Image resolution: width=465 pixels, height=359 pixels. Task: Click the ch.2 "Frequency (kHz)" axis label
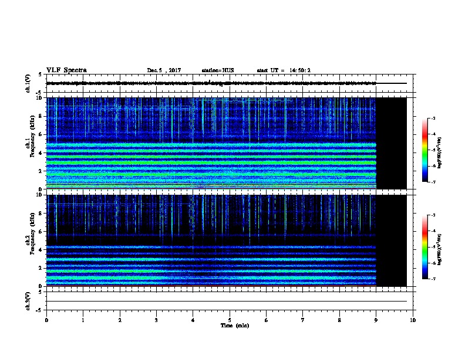[32, 233]
